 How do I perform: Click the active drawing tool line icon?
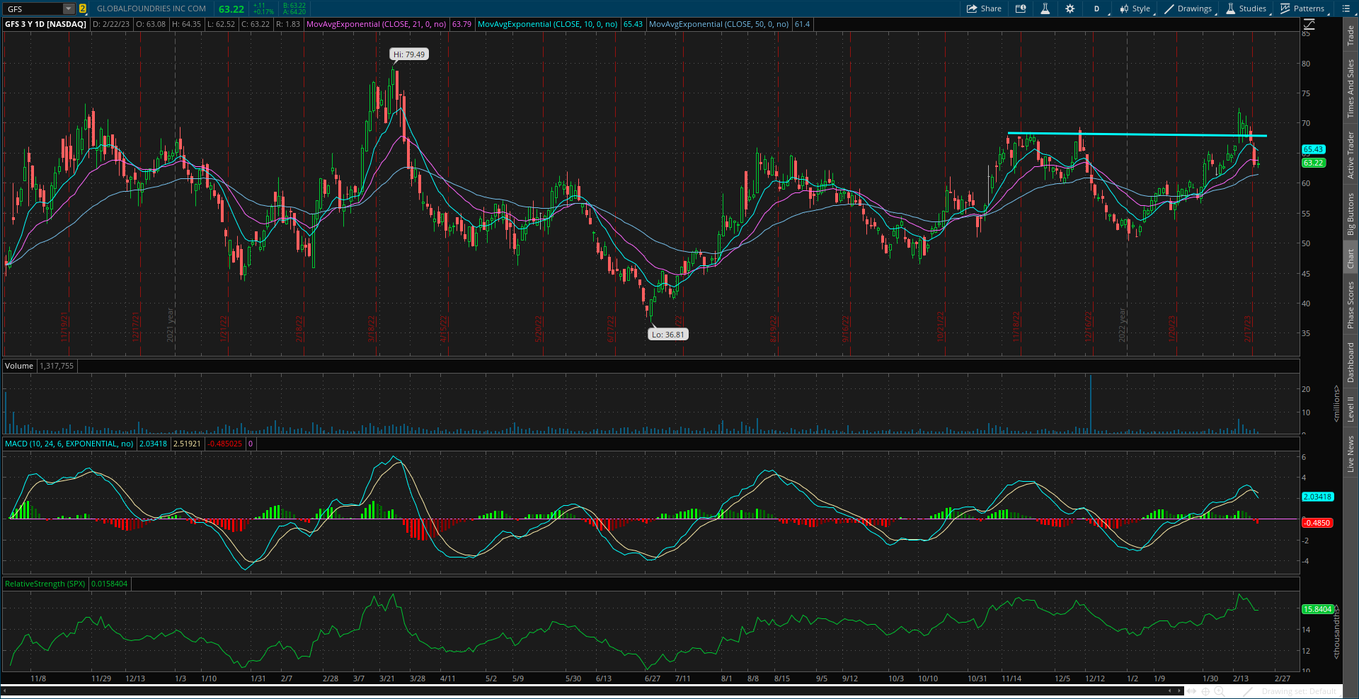[1248, 691]
